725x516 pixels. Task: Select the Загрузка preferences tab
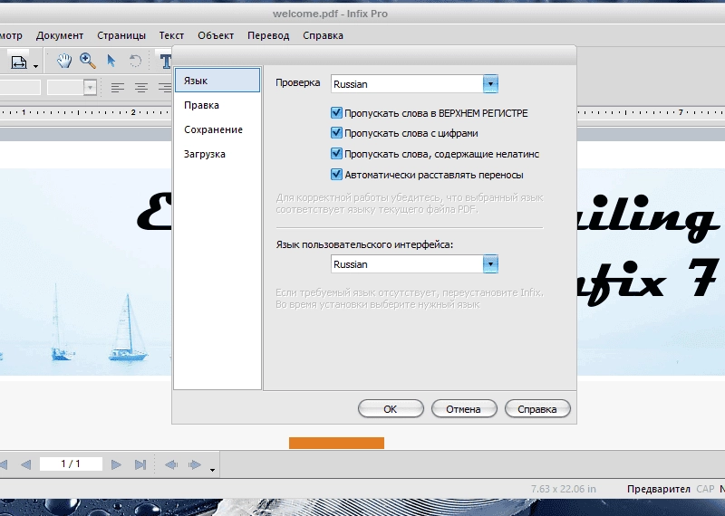[x=217, y=154]
